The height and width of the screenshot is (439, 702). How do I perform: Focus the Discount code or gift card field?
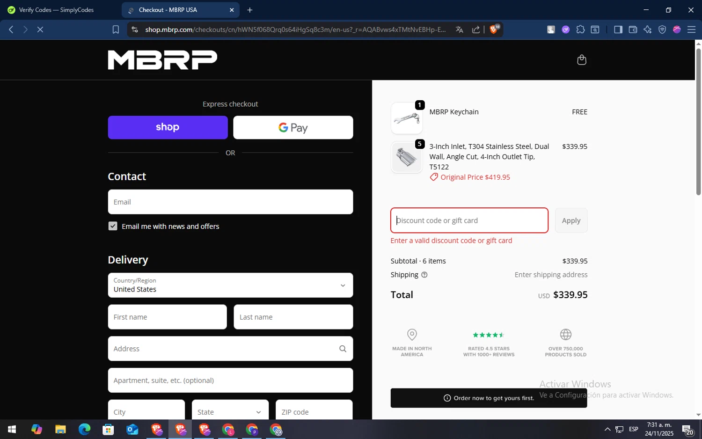[x=469, y=220]
